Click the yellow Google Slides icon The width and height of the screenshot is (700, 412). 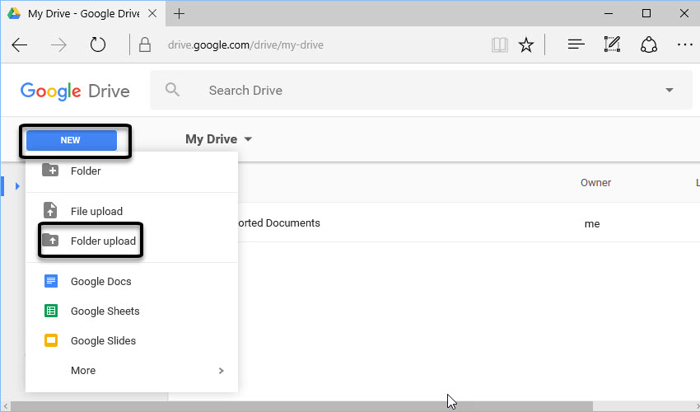pyautogui.click(x=51, y=340)
